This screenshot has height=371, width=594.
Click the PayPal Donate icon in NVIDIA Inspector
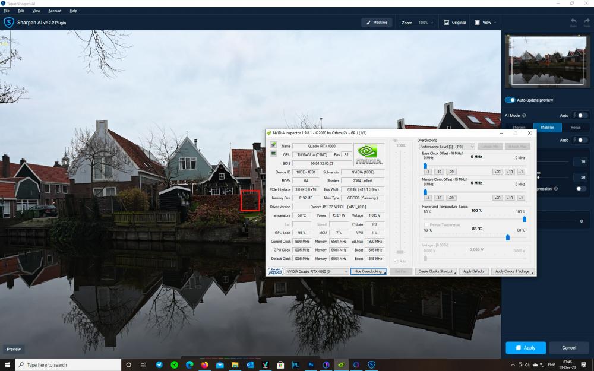[276, 271]
